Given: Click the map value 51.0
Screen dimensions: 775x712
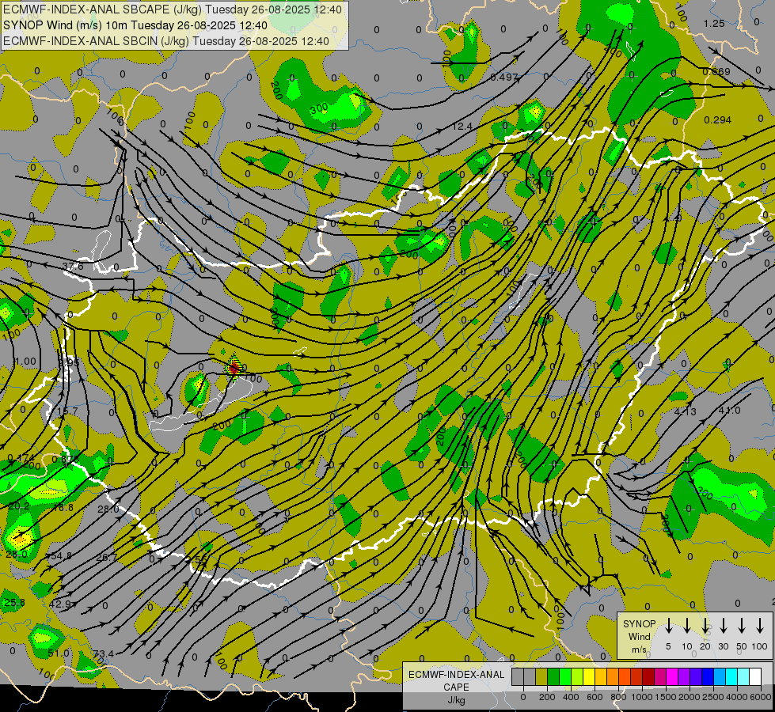Looking at the screenshot, I should tap(59, 653).
